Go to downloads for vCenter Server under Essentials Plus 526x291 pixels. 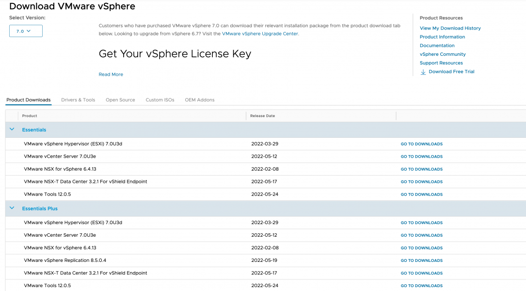pyautogui.click(x=422, y=235)
